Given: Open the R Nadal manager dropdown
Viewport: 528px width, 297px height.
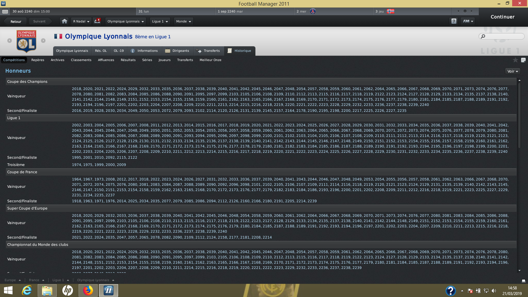Looking at the screenshot, I should click(81, 21).
